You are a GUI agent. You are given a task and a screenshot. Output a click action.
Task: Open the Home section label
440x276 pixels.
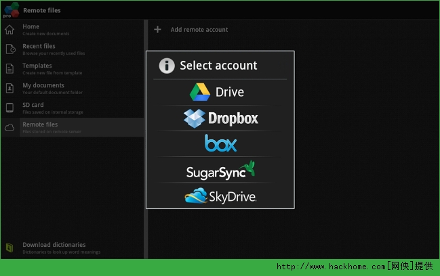tap(31, 27)
